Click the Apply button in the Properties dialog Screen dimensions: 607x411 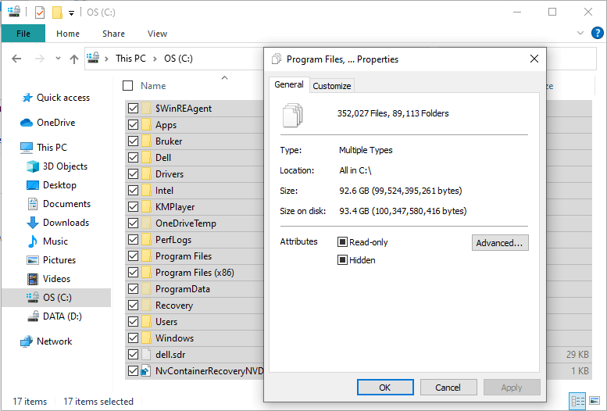pyautogui.click(x=512, y=388)
